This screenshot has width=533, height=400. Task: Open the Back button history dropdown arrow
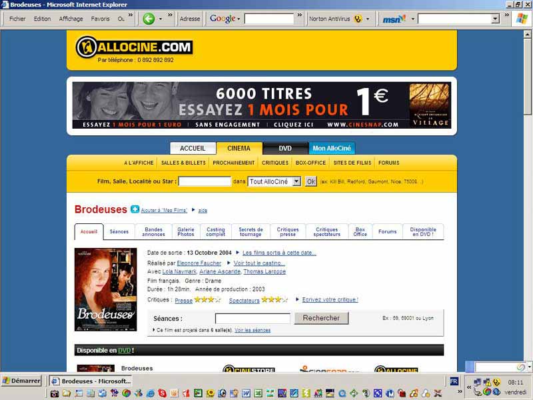[x=161, y=19]
